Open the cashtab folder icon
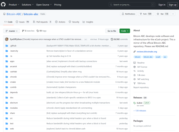Image resolution: width=179 pixels, height=132 pixels. click(7, 72)
